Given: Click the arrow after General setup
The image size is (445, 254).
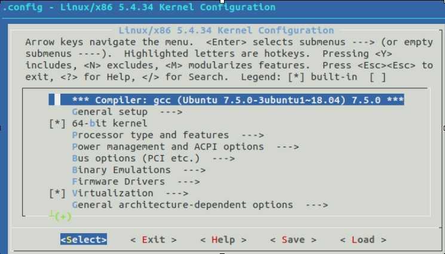Looking at the screenshot, I should click(171, 112).
